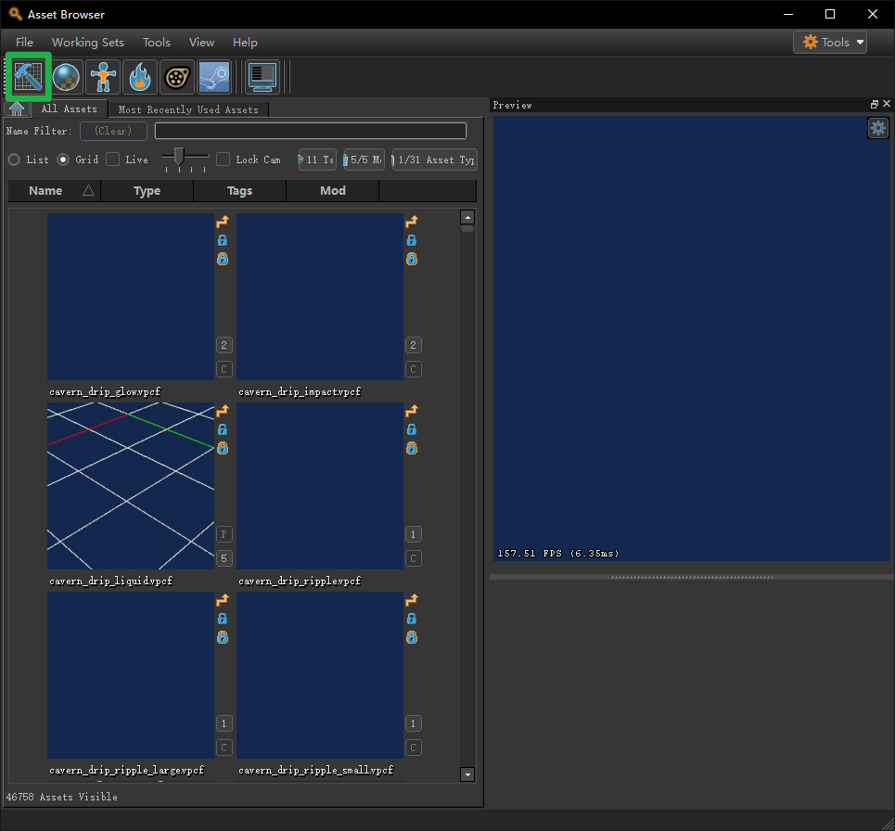The height and width of the screenshot is (831, 895).
Task: Sort by the Type column header
Action: 147,191
